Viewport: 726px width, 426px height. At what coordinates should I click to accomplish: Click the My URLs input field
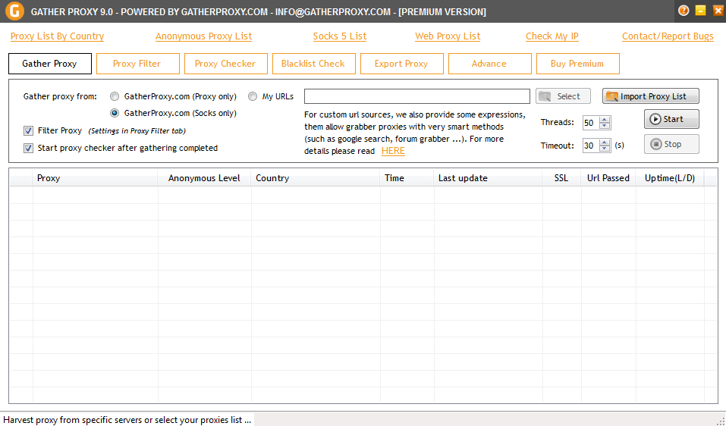(417, 96)
